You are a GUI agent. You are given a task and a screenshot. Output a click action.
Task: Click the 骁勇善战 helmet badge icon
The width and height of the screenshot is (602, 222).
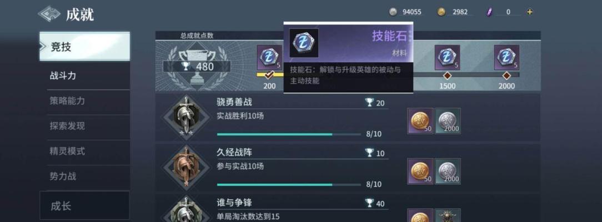187,117
